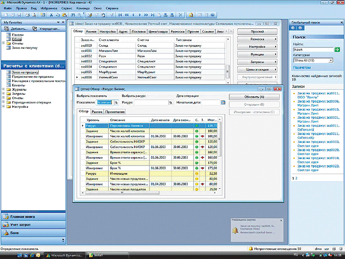This screenshot has height=259, width=345.
Task: Go to first record toolbar arrow
Action: coord(120,15)
